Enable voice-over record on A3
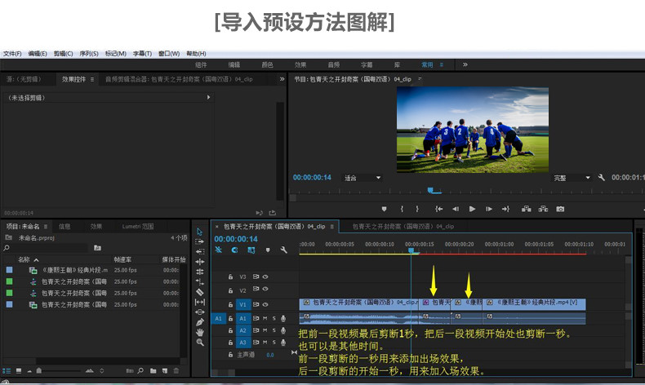 (283, 343)
